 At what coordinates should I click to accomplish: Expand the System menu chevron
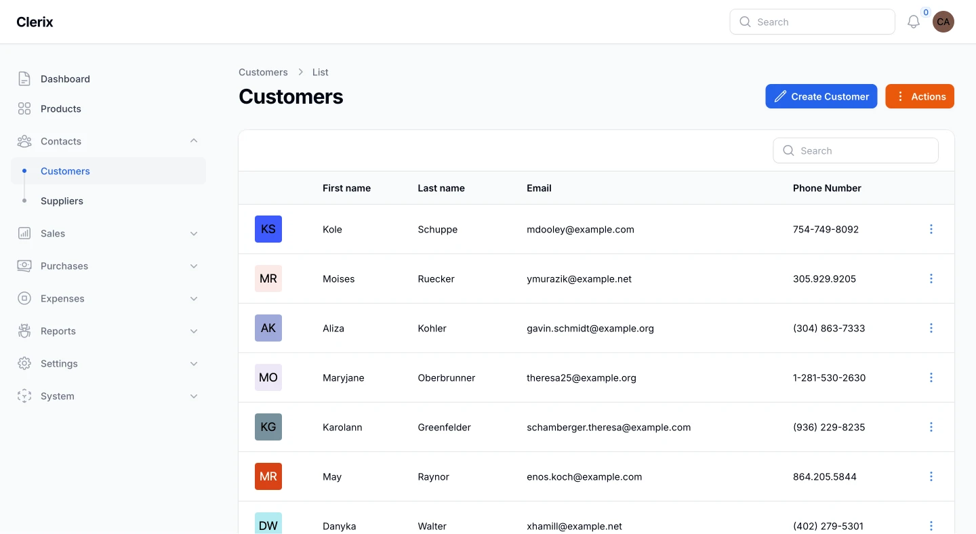click(x=194, y=396)
